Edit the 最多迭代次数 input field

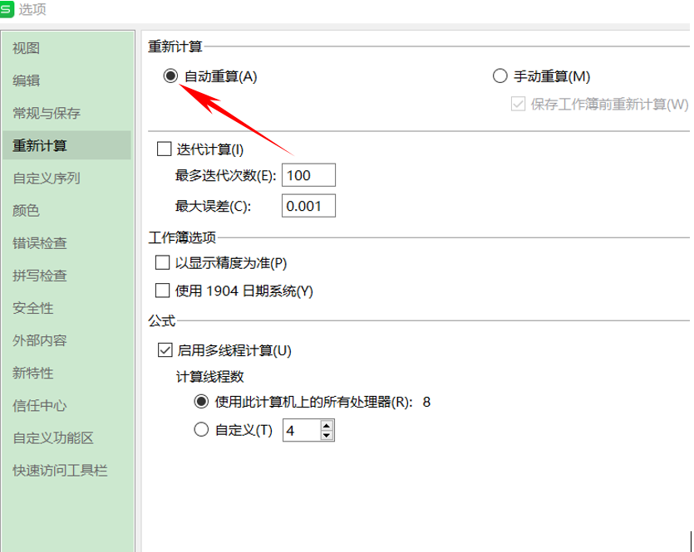[308, 174]
